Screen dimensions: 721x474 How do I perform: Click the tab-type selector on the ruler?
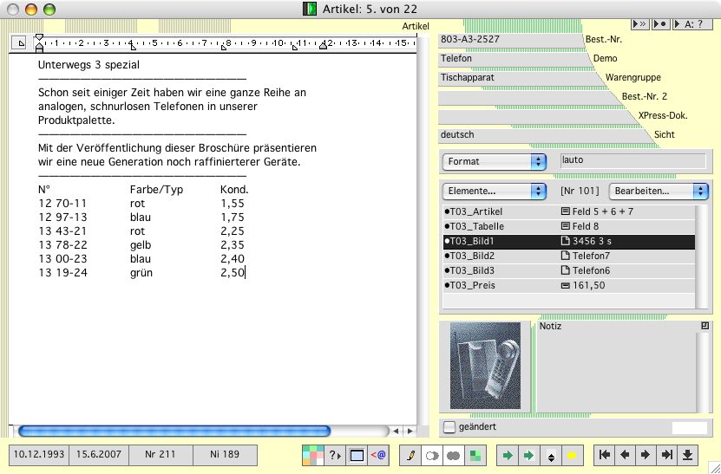point(21,42)
